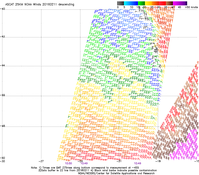The height and width of the screenshot is (175, 199).
Task: Click the '0' legend scale label
Action: point(118,7)
